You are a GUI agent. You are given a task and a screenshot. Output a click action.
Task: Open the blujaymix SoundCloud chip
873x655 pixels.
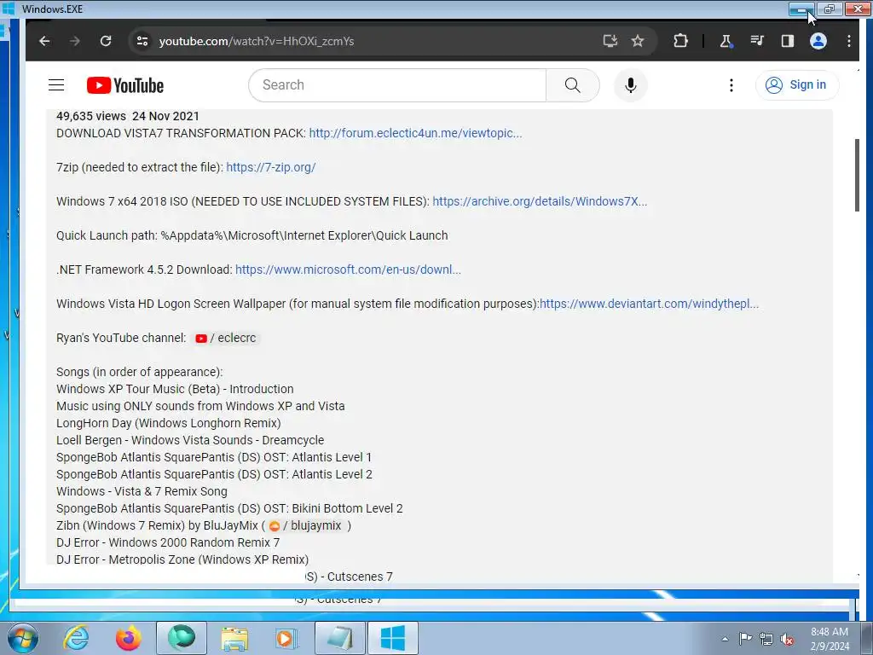tap(305, 525)
